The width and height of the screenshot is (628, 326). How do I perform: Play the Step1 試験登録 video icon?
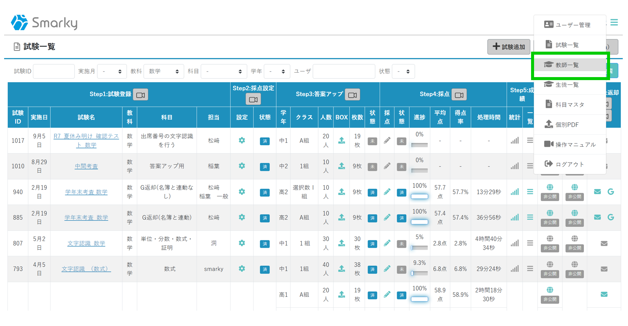click(x=141, y=95)
